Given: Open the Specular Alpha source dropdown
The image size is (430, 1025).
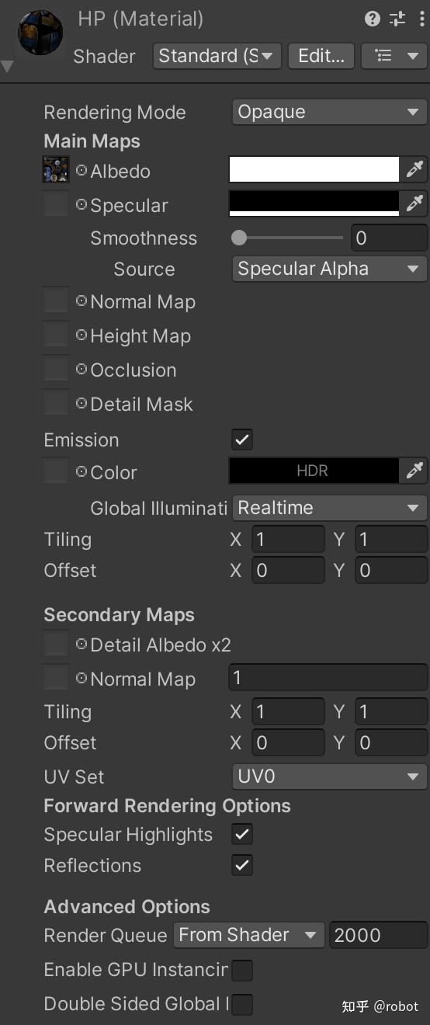Looking at the screenshot, I should [x=329, y=269].
